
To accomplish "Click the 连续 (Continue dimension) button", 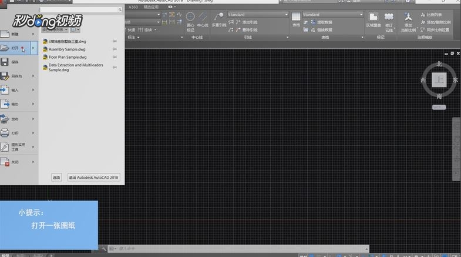I will point(145,30).
